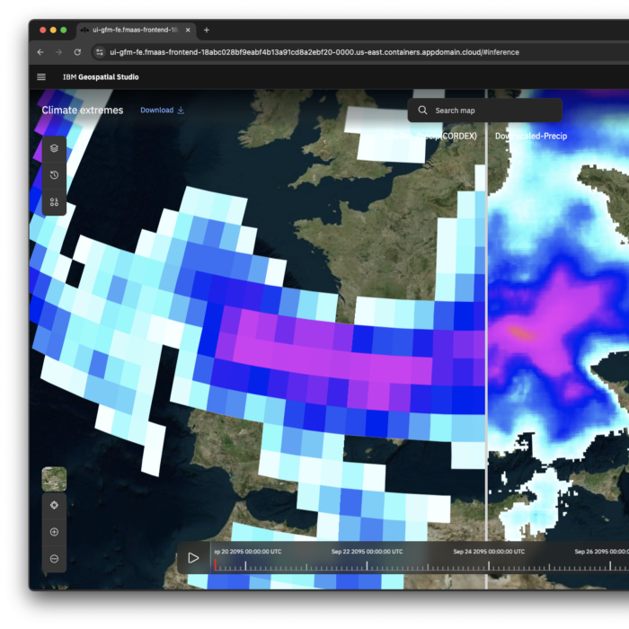Click the Sep 20 2095 timeline label
The image size is (629, 629).
pos(248,552)
